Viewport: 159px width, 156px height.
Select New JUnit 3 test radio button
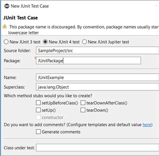6,42
